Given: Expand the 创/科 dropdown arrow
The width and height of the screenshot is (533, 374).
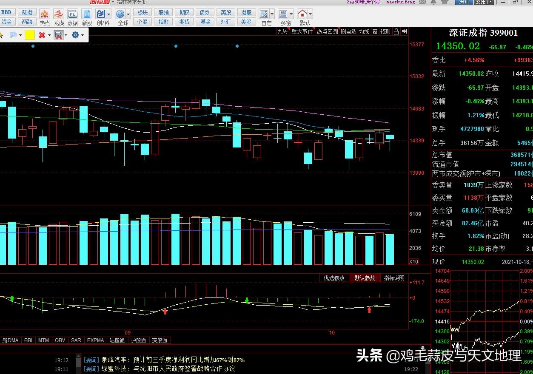Looking at the screenshot, I should pos(109,14).
